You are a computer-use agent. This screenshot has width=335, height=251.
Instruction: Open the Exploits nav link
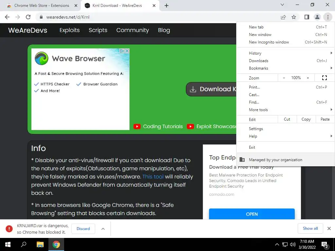(x=70, y=30)
